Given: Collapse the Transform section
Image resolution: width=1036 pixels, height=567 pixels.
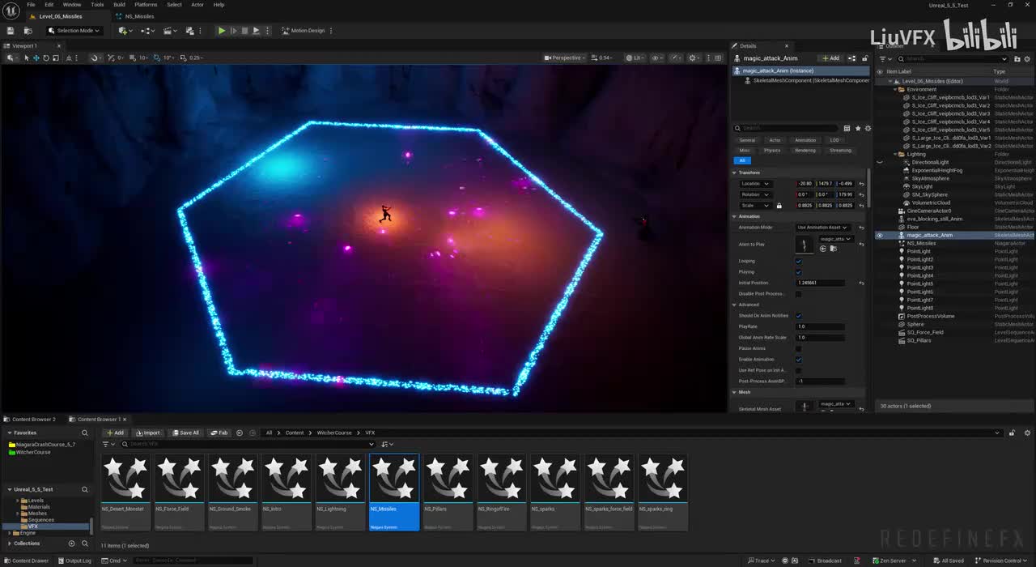Looking at the screenshot, I should 735,173.
